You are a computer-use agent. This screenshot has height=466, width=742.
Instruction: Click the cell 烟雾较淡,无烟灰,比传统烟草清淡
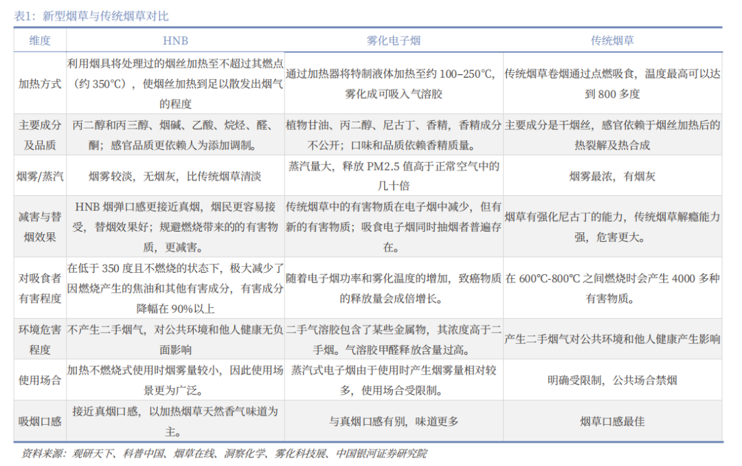coord(175,176)
